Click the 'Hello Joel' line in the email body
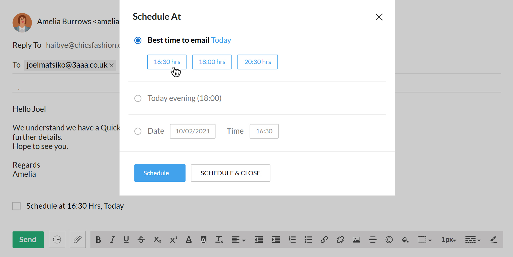 point(29,109)
